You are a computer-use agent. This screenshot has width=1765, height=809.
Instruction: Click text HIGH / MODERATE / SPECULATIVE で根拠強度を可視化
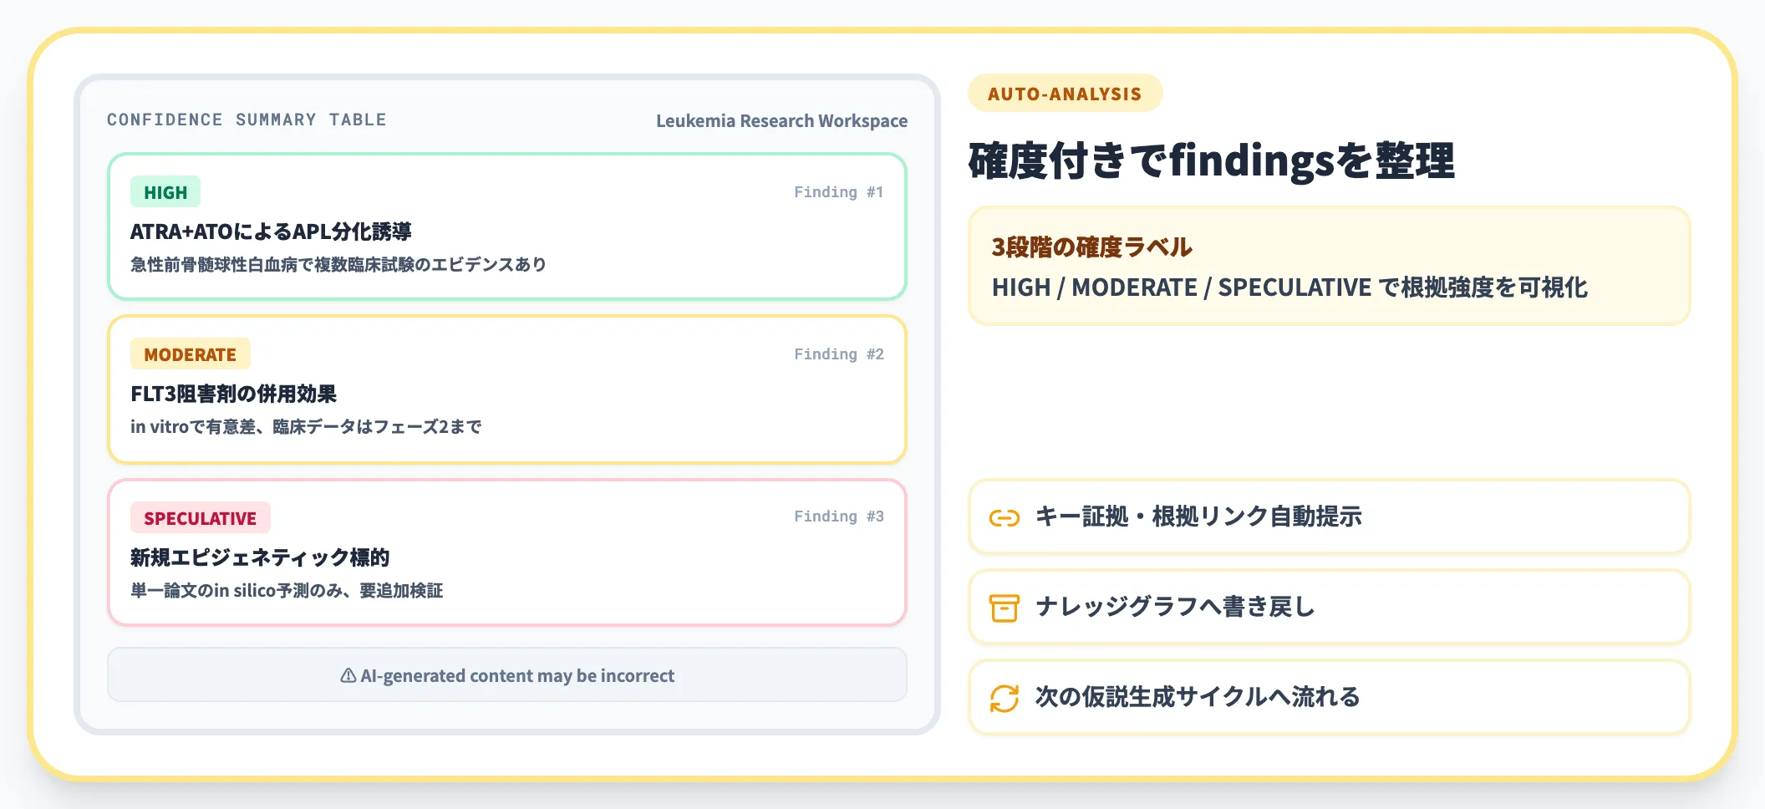coord(1289,287)
